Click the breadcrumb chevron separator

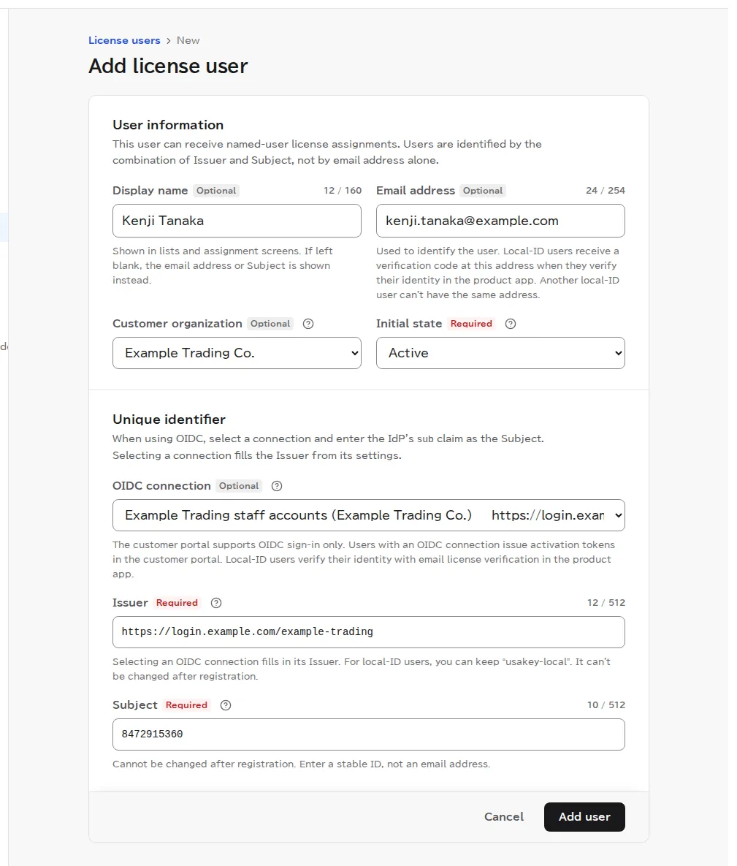pyautogui.click(x=169, y=41)
